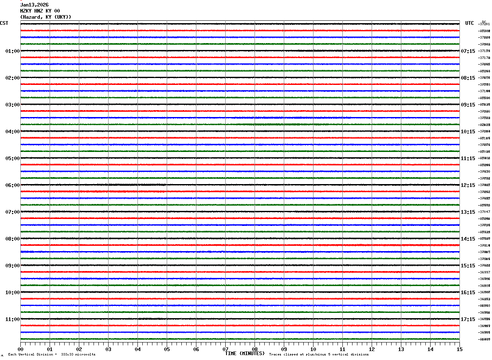This screenshot has height=360, width=492.
Task: Select the 08:00 CST row label
Action: 13,239
